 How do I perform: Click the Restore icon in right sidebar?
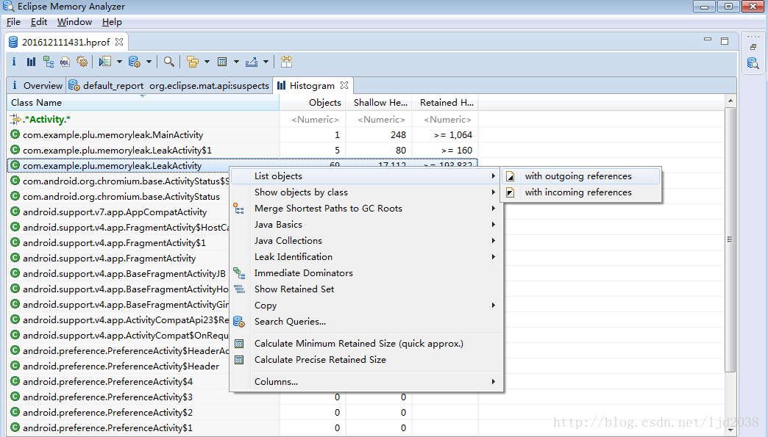[x=753, y=47]
